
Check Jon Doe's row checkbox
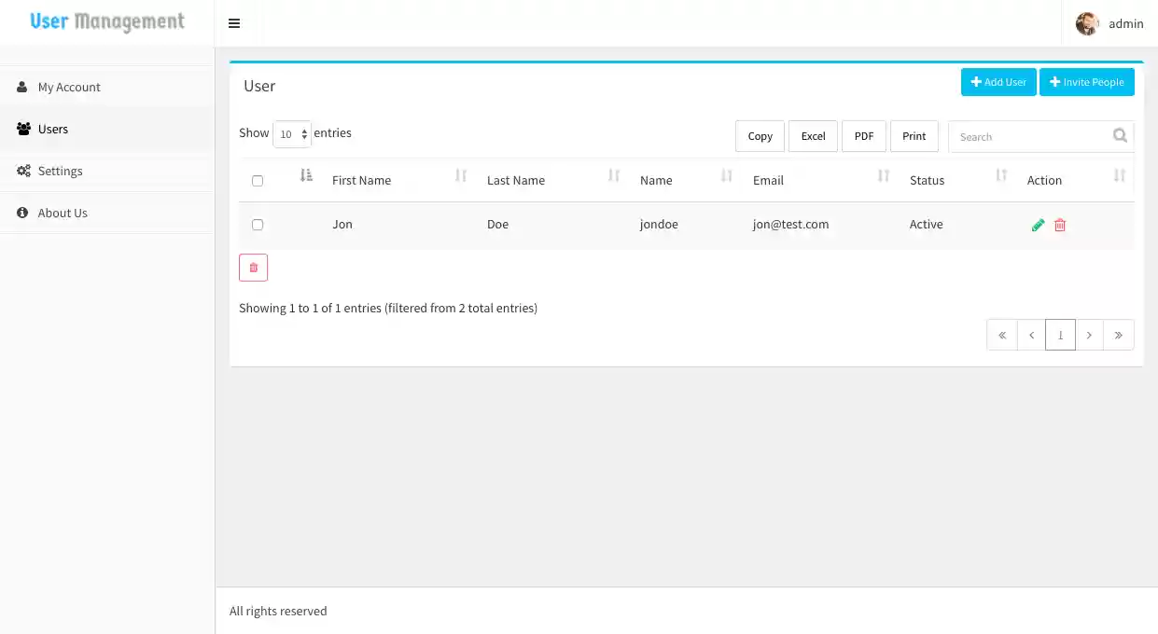click(258, 224)
